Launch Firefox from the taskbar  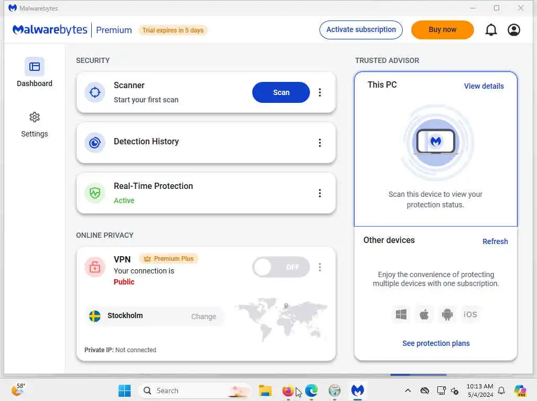tap(288, 391)
